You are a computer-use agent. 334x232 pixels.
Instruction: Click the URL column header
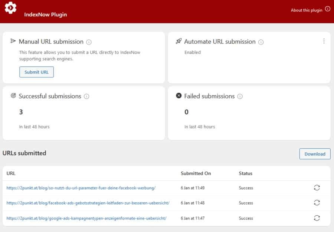[11, 173]
